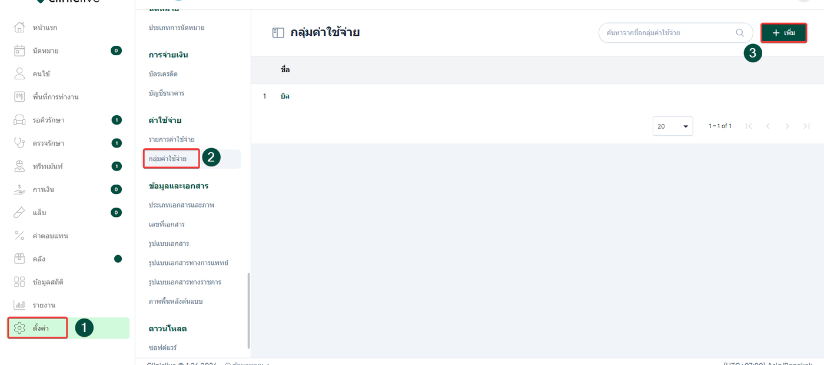Click the settings gear icon
The height and width of the screenshot is (365, 824).
(x=19, y=328)
